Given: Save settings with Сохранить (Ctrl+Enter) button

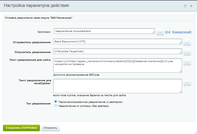Looking at the screenshot, I should tap(21, 128).
